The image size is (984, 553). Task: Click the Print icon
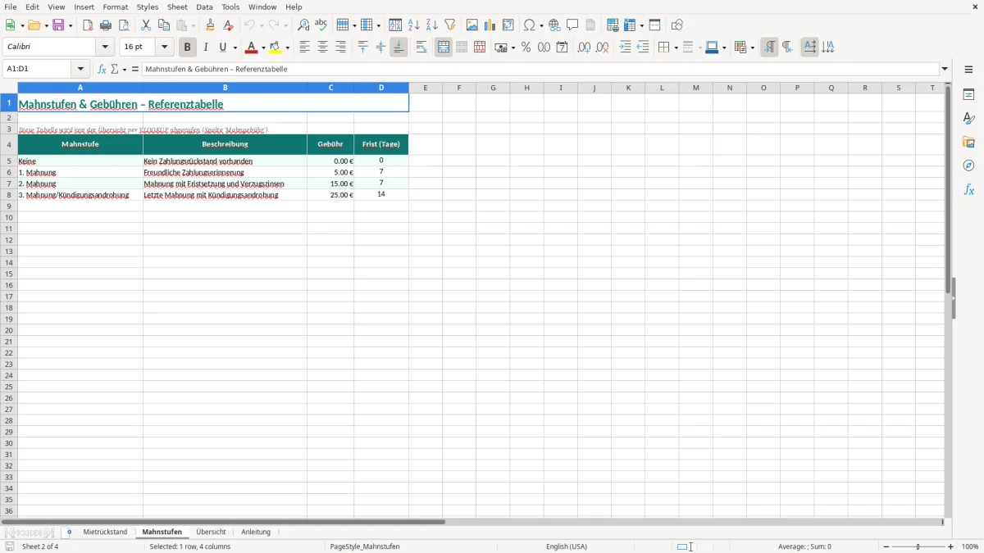click(x=106, y=25)
